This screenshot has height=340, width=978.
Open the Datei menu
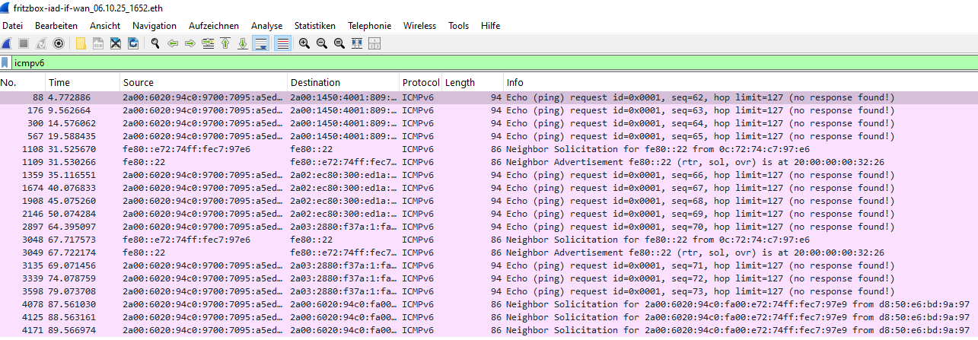[13, 26]
